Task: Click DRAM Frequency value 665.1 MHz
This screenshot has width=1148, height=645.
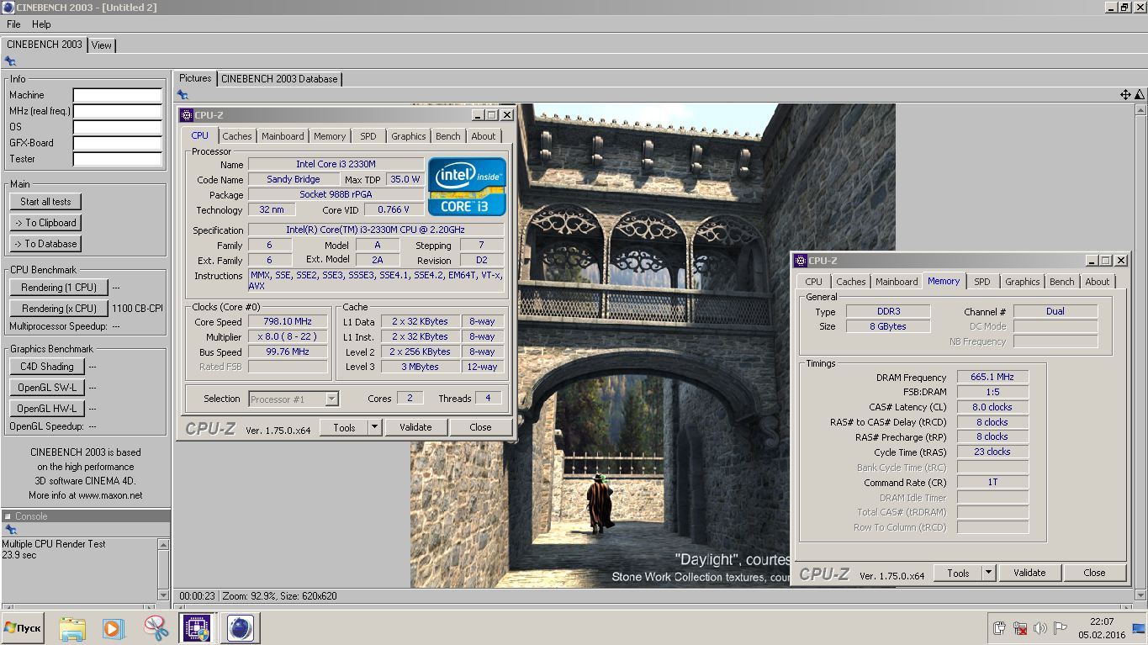Action: (992, 377)
